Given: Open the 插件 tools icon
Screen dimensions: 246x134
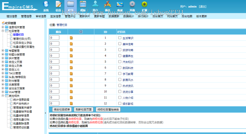Looking at the screenshot, I should [x=108, y=4].
